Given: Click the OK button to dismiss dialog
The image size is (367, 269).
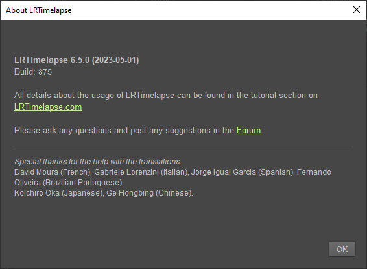Looking at the screenshot, I should point(342,249).
